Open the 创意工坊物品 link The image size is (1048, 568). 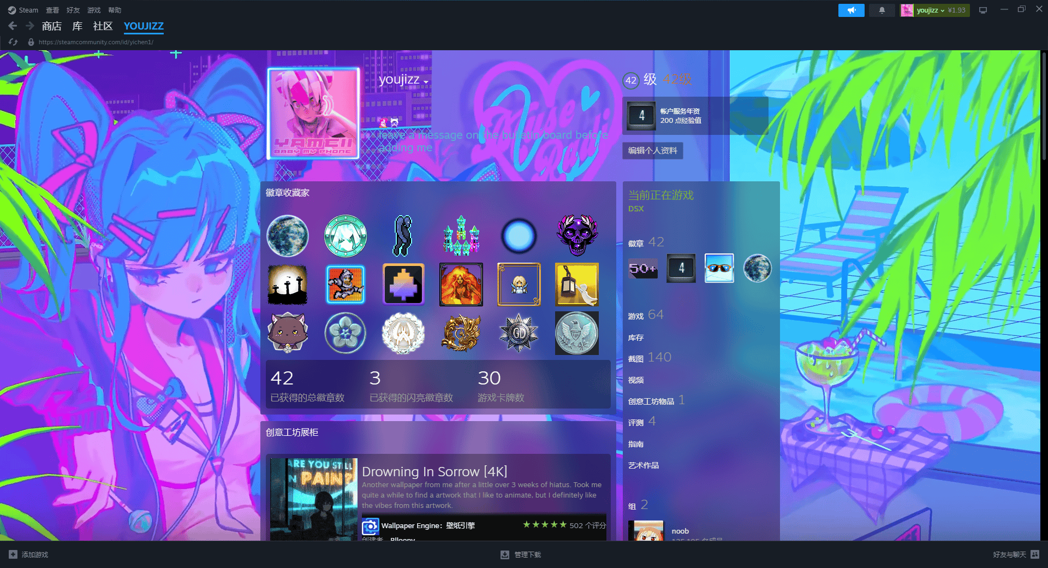(x=656, y=400)
